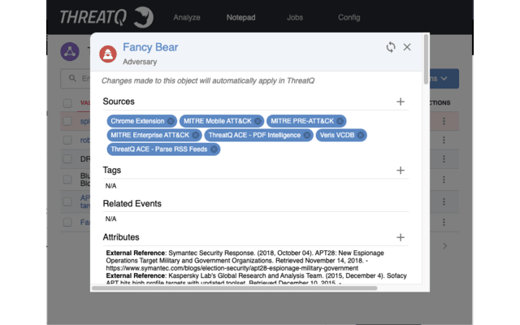
Task: Check the box for the 'rob' row
Action: tap(67, 140)
